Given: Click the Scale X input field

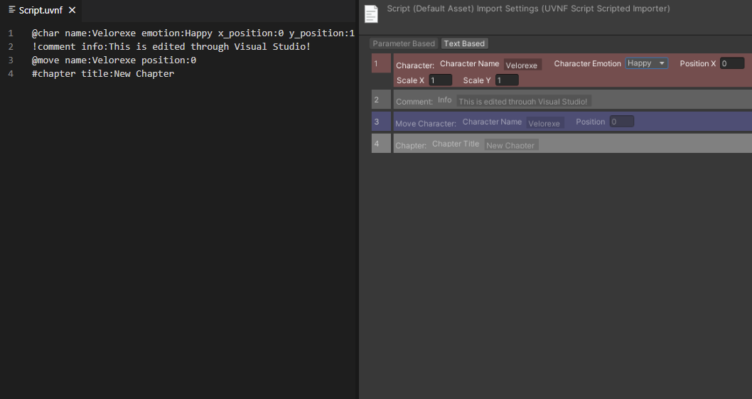Looking at the screenshot, I should [440, 80].
